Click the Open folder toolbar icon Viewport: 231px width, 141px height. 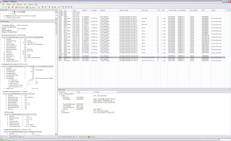point(6,7)
